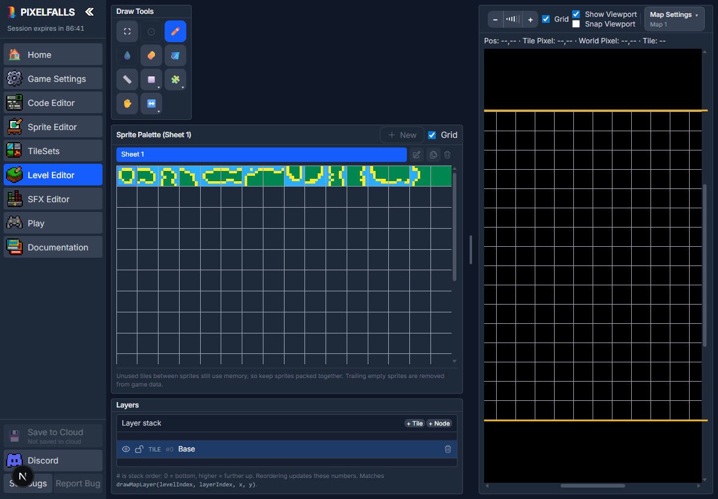Select the bucket fill tool
Viewport: 718px width, 499px height.
(175, 55)
